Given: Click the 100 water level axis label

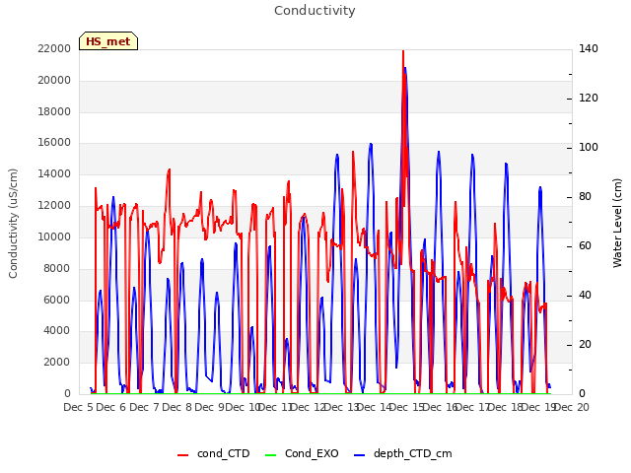Looking at the screenshot, I should point(589,147).
